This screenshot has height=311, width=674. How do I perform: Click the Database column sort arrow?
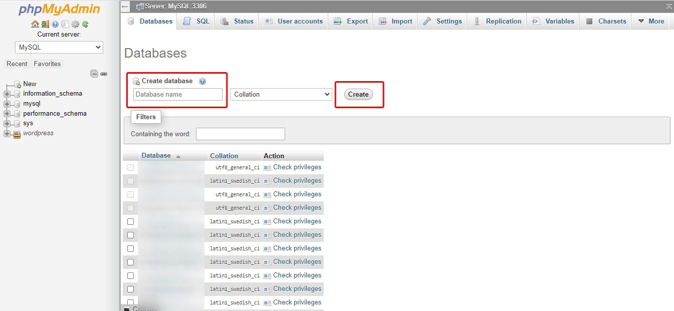pos(178,156)
